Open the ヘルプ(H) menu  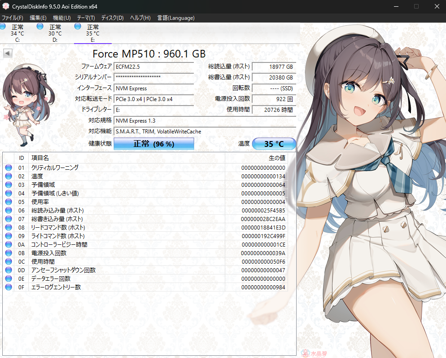[x=140, y=18]
